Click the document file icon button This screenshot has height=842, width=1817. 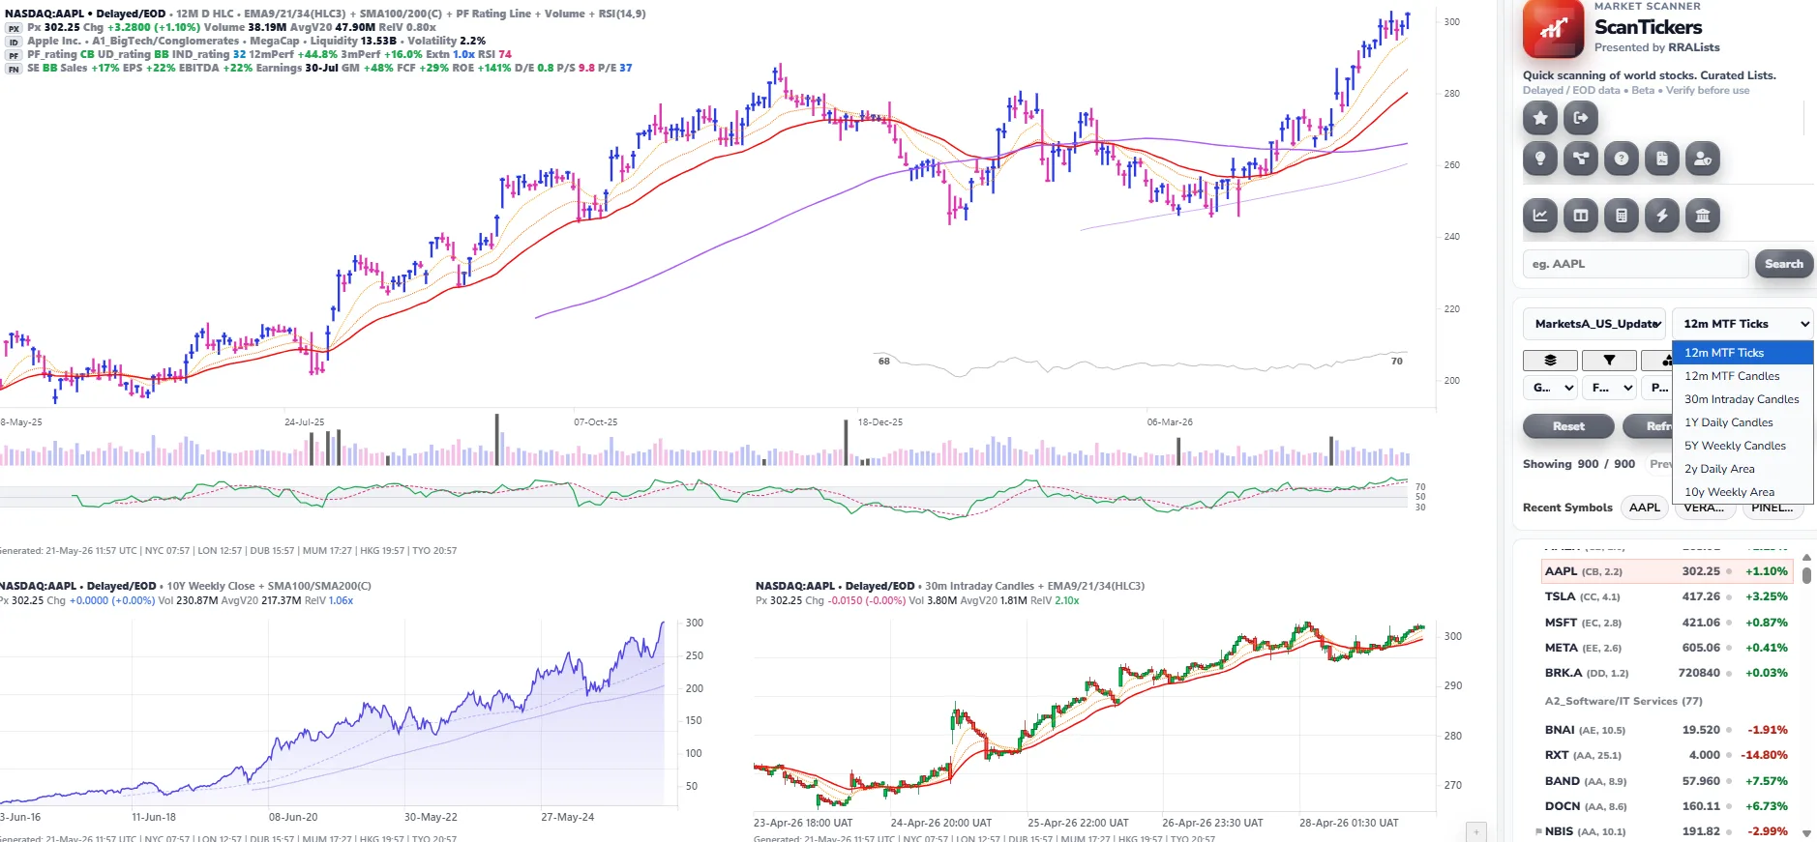[x=1662, y=159]
